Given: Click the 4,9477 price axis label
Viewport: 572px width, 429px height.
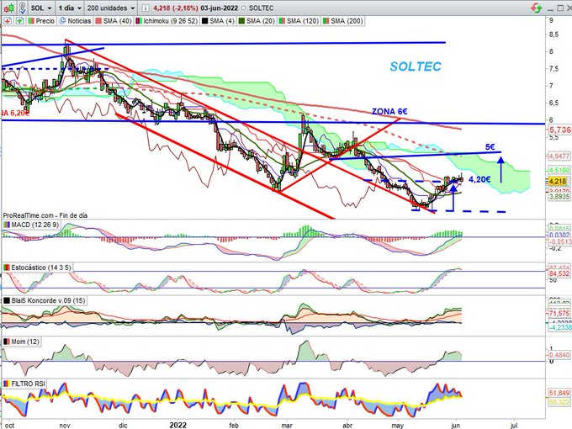Looking at the screenshot, I should pos(559,156).
